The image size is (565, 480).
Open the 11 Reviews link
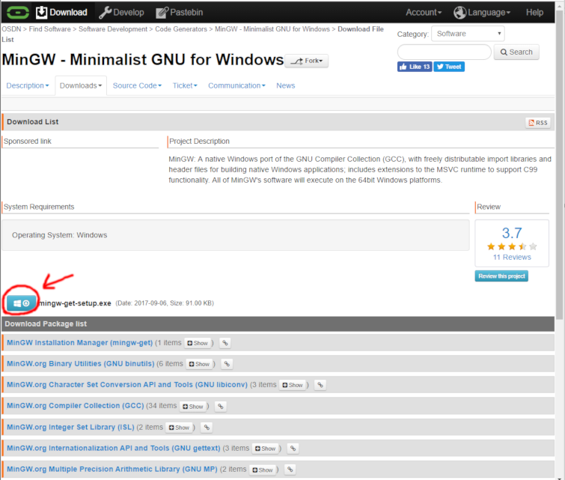512,257
